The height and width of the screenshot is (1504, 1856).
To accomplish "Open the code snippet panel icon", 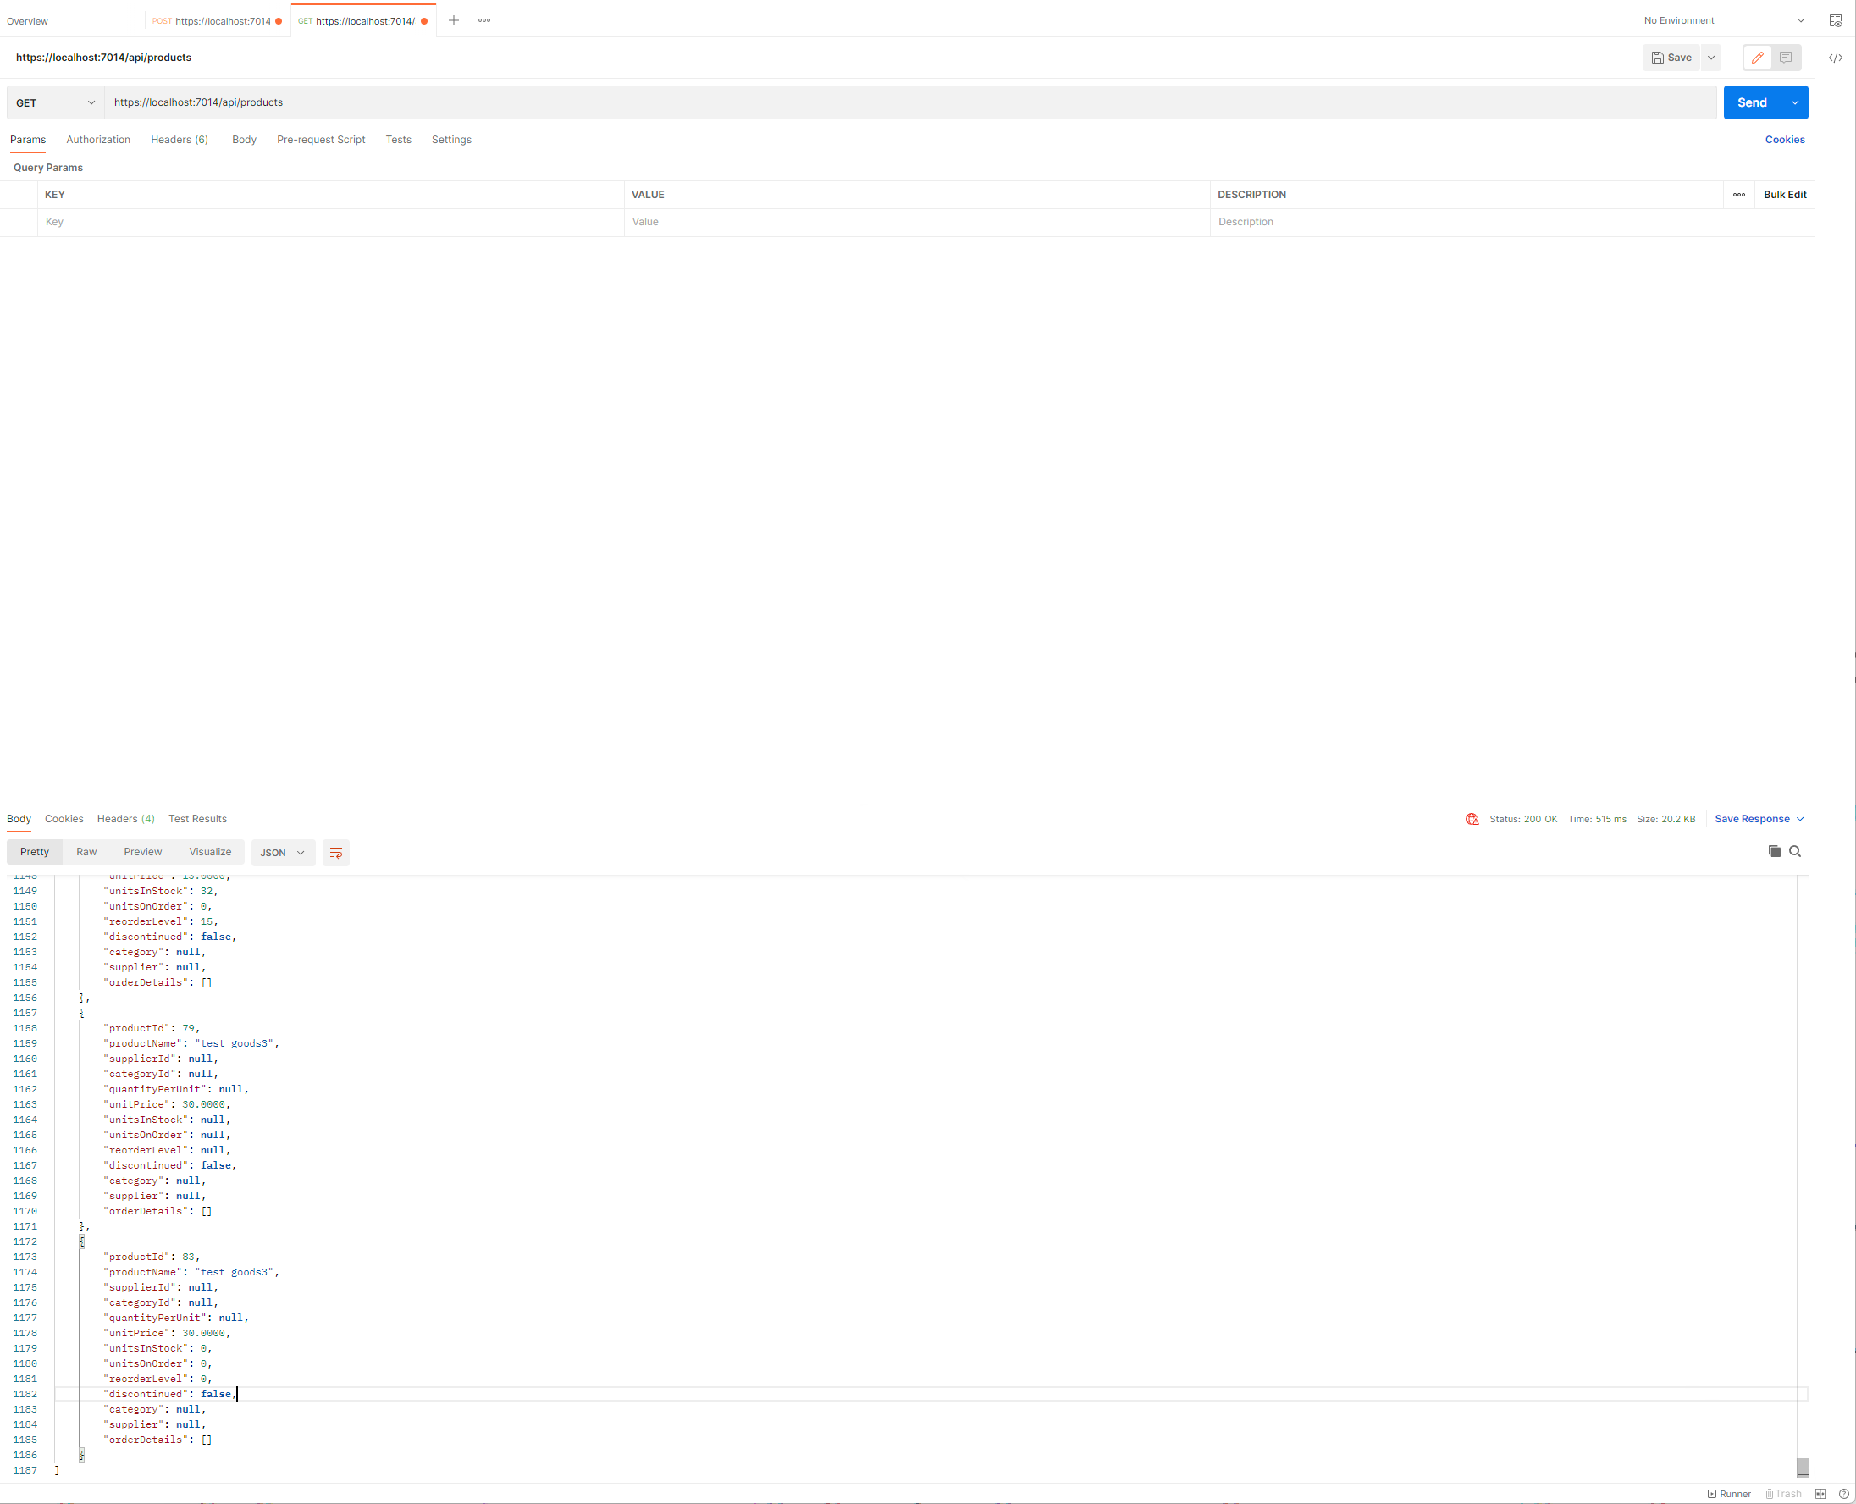I will (1835, 58).
